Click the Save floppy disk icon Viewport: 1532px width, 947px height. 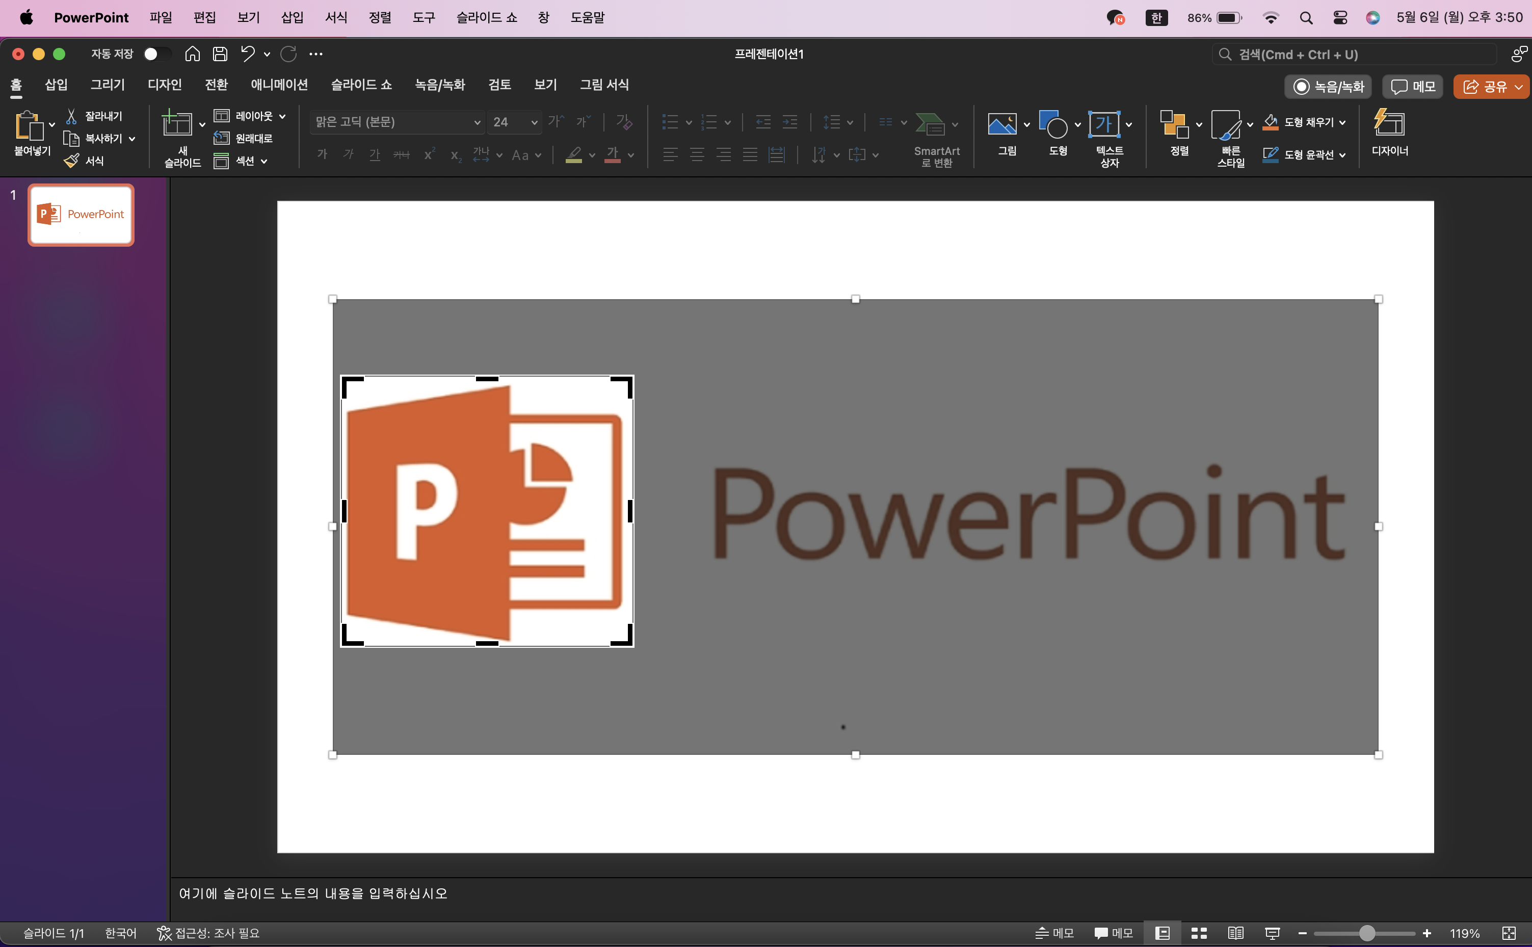tap(220, 54)
